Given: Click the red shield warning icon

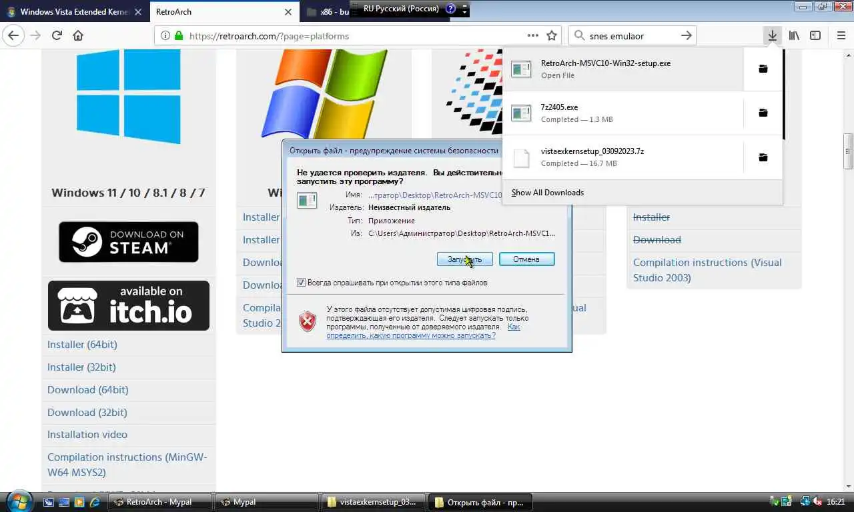Looking at the screenshot, I should [x=308, y=321].
